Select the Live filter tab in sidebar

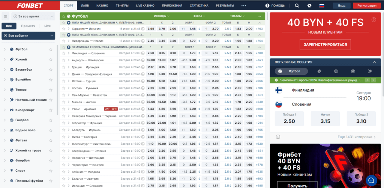(47, 26)
